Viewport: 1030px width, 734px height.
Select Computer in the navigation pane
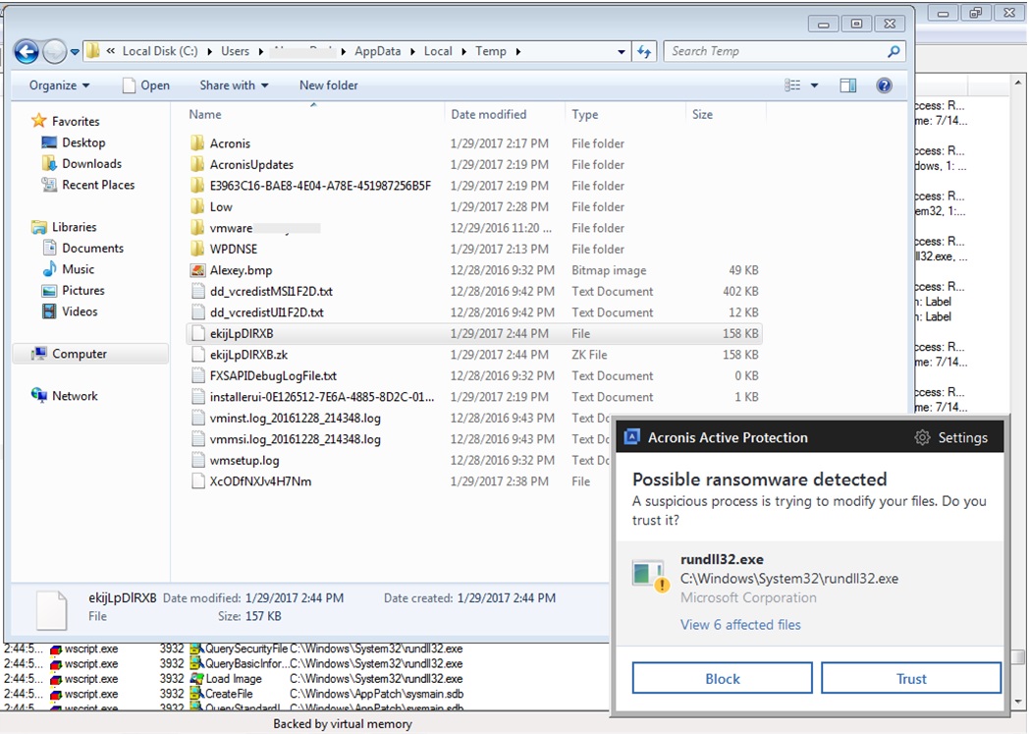(x=80, y=354)
